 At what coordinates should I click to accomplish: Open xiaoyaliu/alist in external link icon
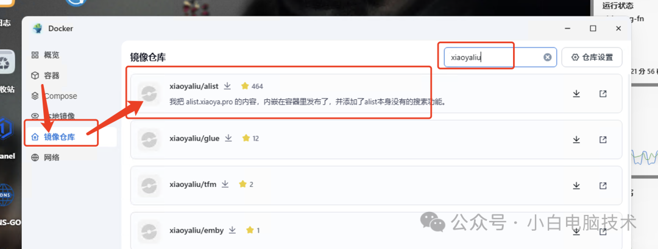point(603,94)
